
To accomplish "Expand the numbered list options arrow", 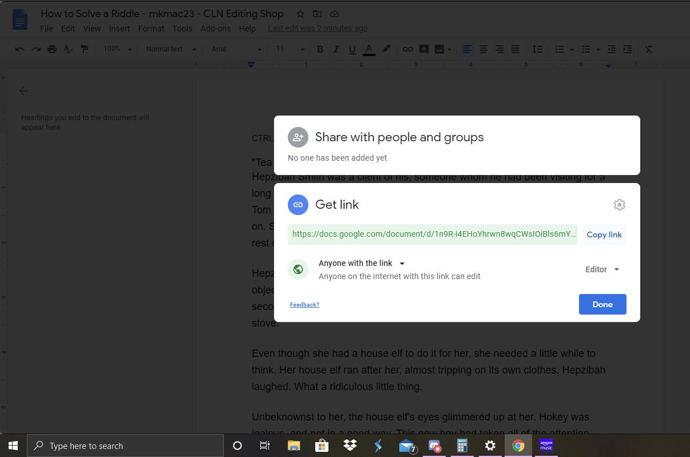I will click(571, 50).
